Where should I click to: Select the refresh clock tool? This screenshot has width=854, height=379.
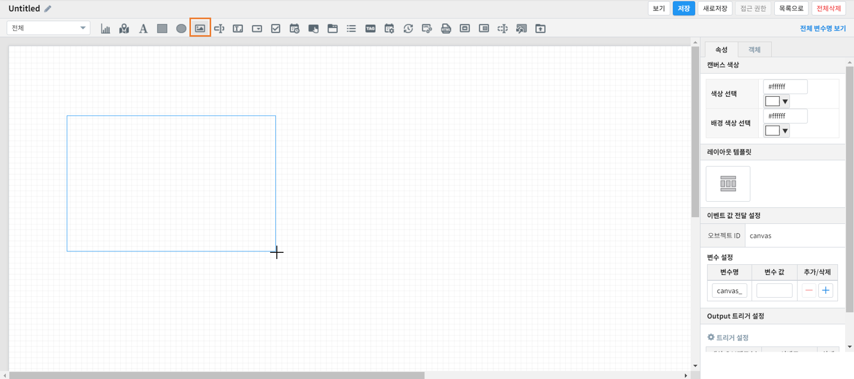click(x=408, y=28)
